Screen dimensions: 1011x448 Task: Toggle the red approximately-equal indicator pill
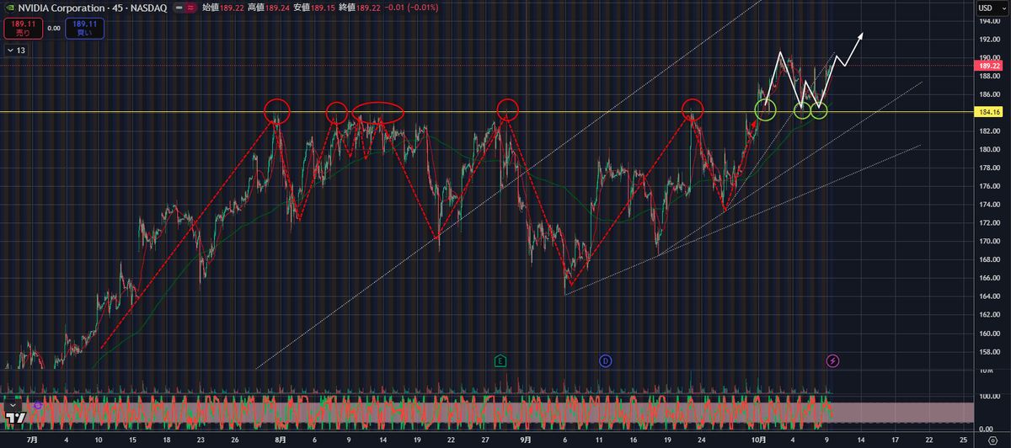click(x=191, y=8)
